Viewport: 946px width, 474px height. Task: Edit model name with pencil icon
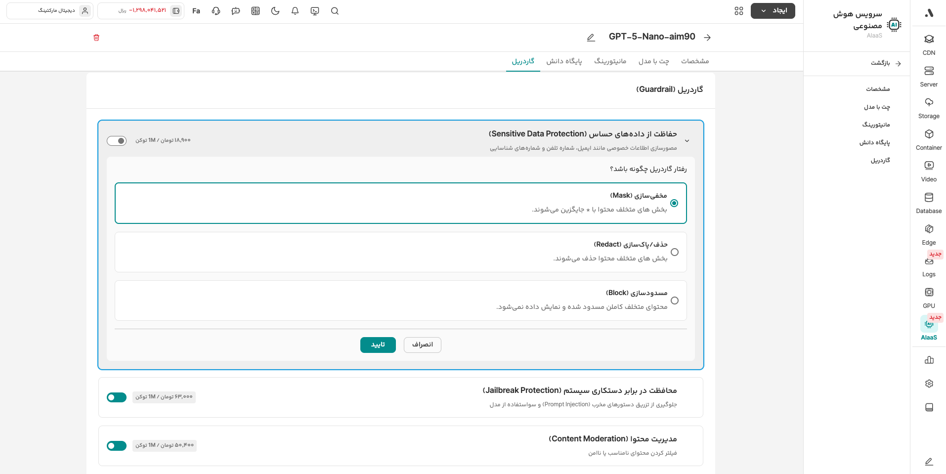(x=591, y=38)
